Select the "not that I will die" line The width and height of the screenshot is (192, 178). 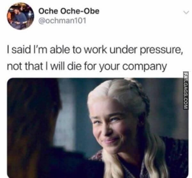[x=87, y=66]
